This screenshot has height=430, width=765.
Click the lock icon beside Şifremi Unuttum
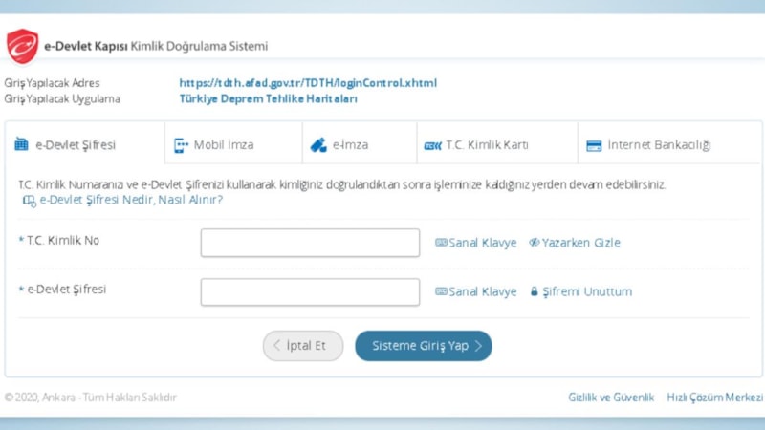[535, 292]
